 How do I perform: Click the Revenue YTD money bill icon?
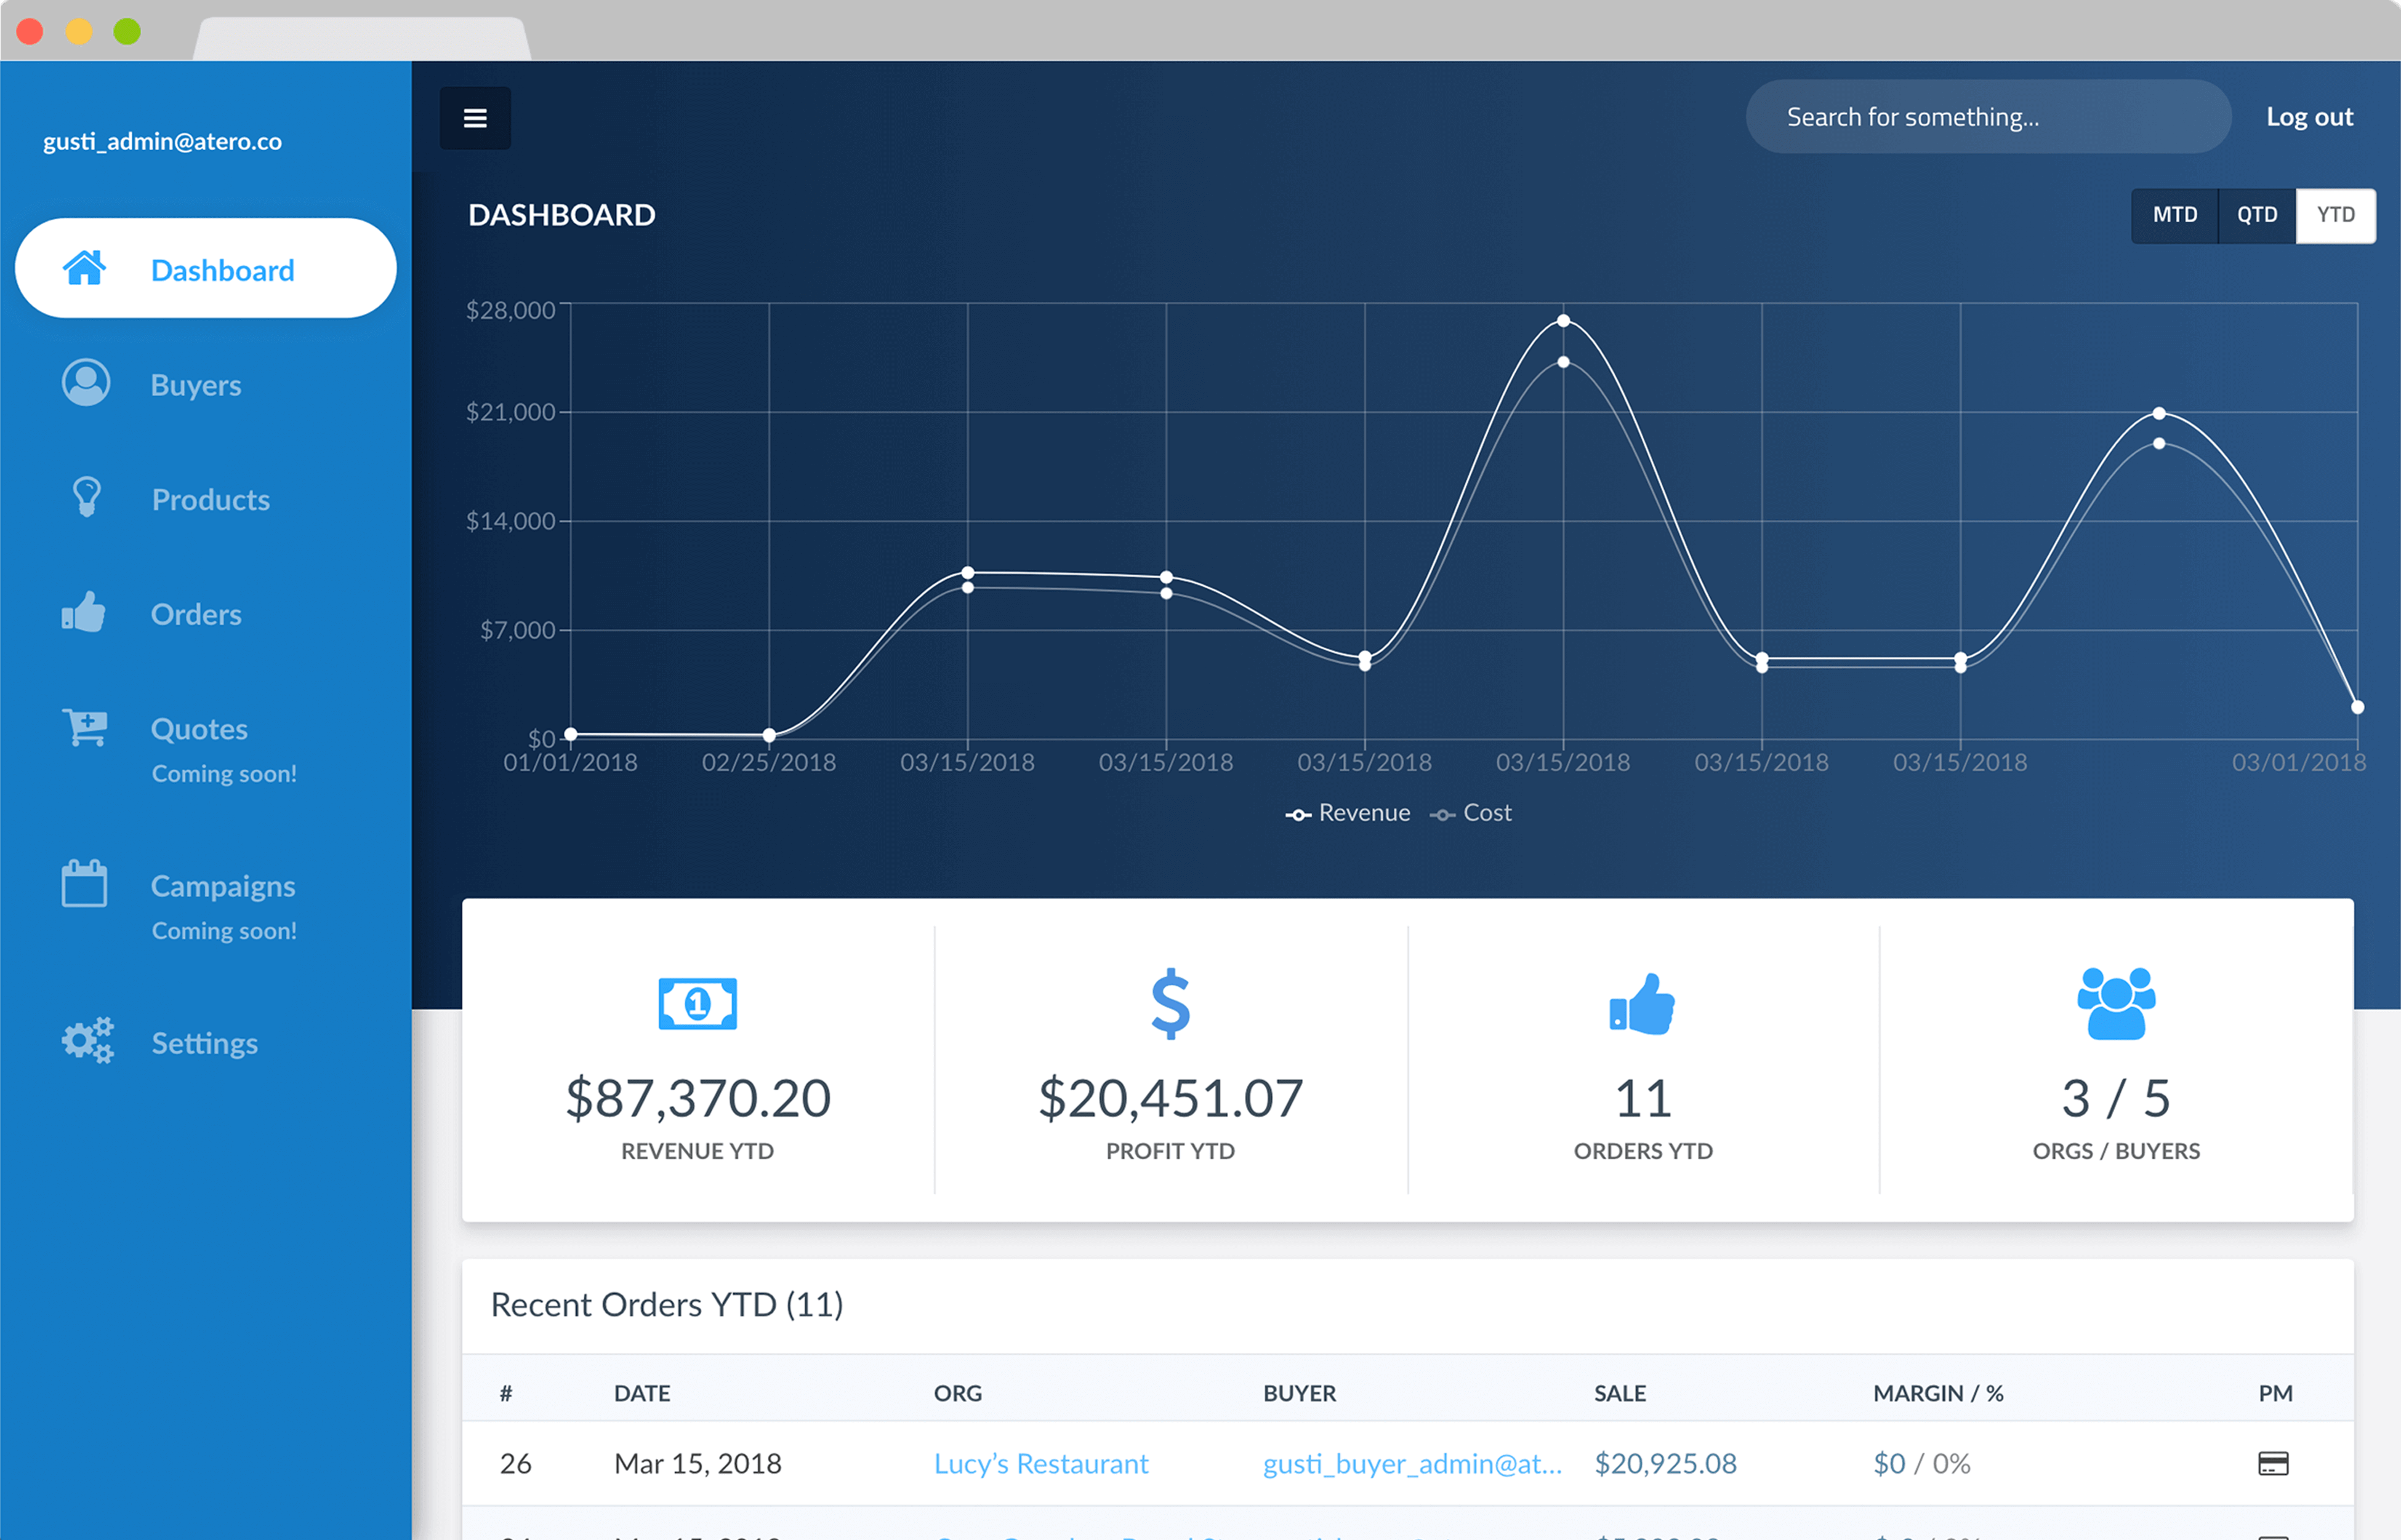[698, 1003]
